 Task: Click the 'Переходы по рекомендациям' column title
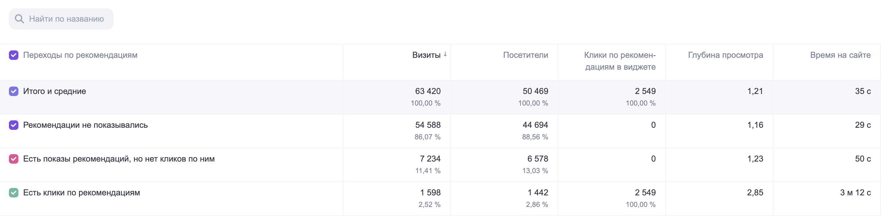click(80, 55)
